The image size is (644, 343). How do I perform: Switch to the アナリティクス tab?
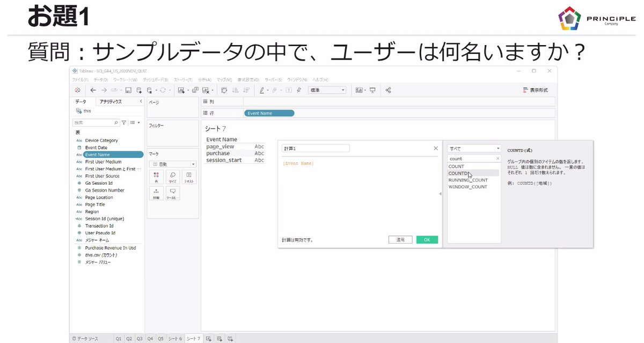coord(111,101)
